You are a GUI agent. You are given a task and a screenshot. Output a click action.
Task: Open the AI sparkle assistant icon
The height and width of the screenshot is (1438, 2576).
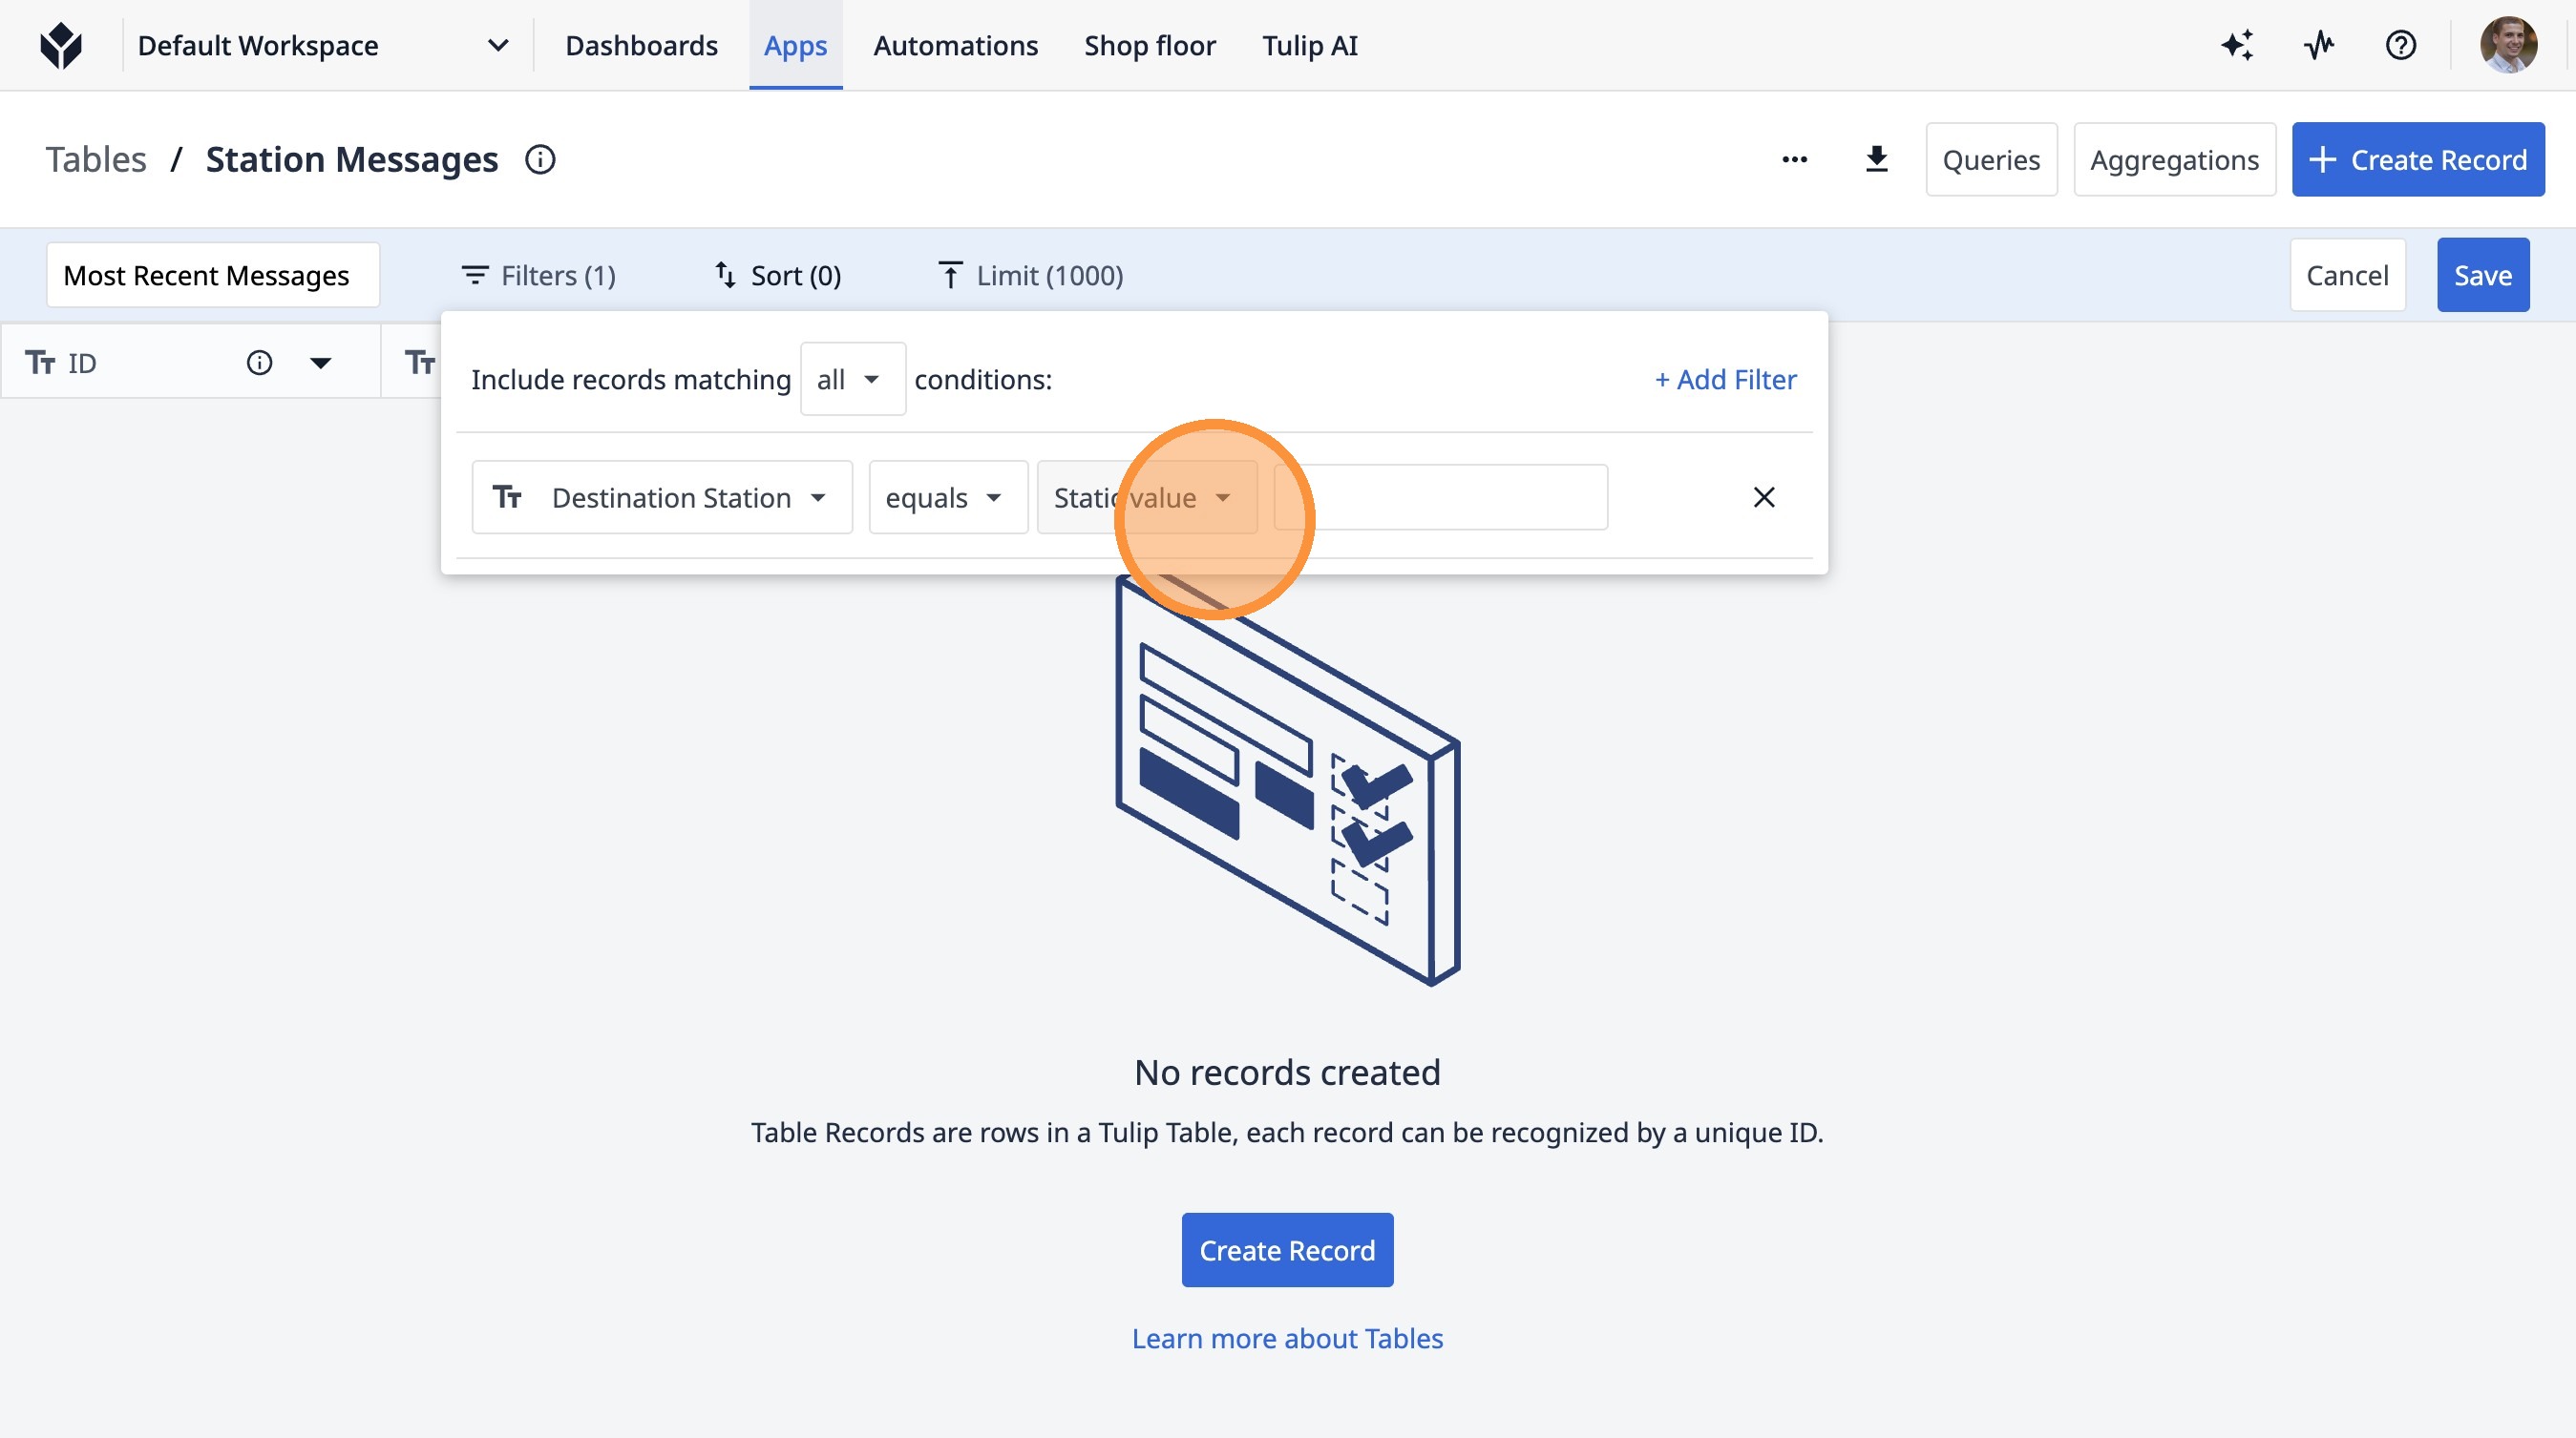pyautogui.click(x=2237, y=45)
